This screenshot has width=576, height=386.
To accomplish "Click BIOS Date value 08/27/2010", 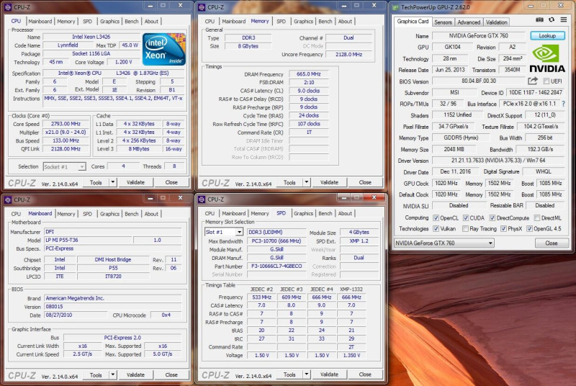I will click(76, 315).
